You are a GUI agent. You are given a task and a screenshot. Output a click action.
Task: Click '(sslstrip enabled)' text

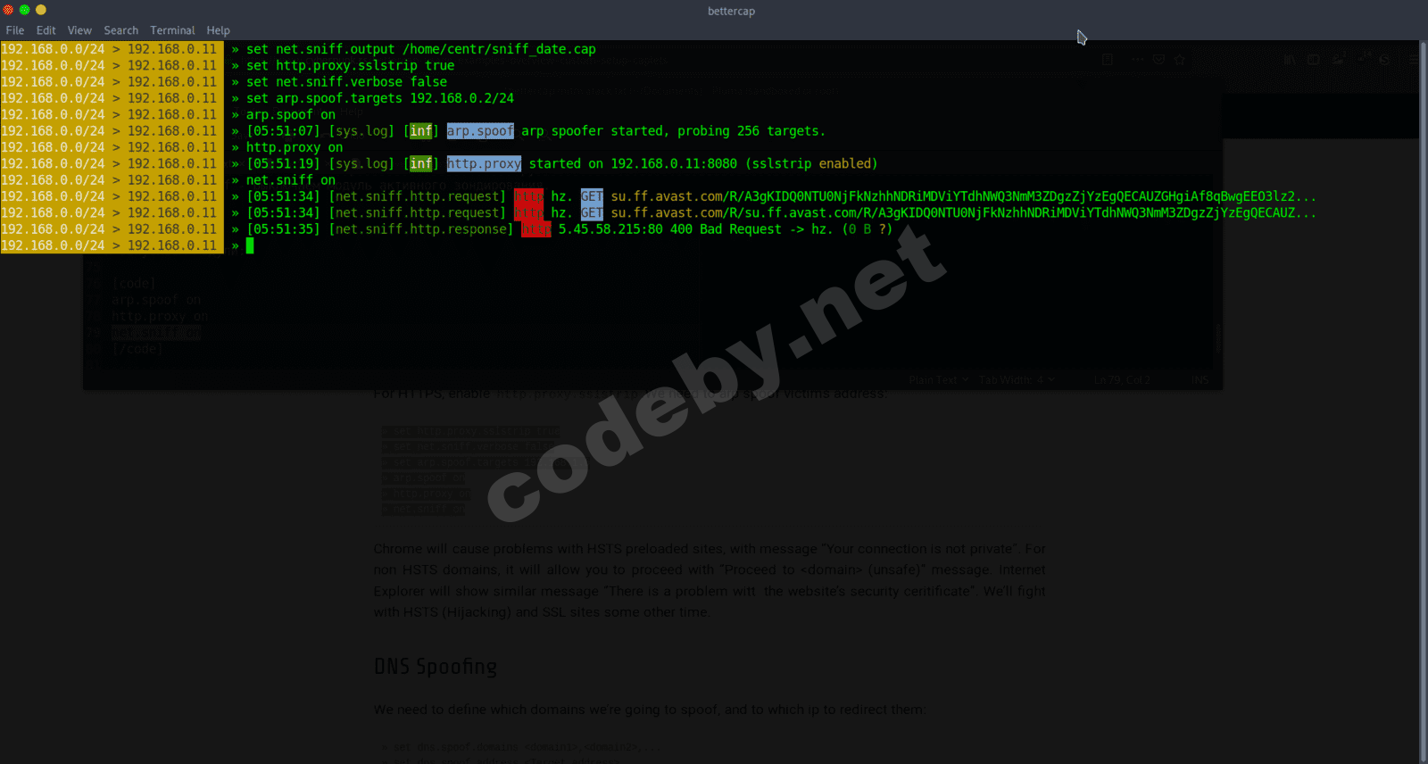(811, 163)
